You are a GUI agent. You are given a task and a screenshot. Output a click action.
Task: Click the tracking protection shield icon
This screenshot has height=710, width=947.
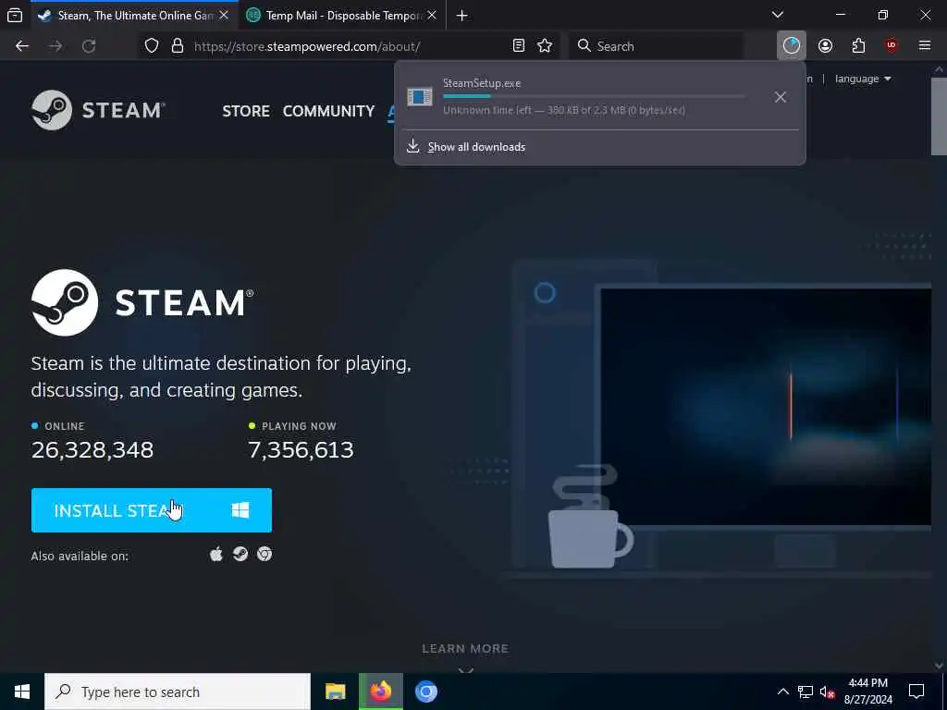click(x=152, y=46)
